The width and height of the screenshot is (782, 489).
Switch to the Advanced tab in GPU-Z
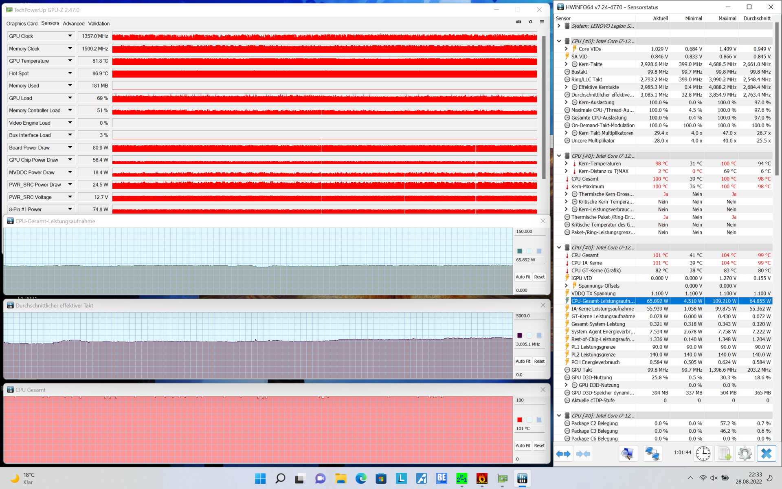[x=74, y=24]
